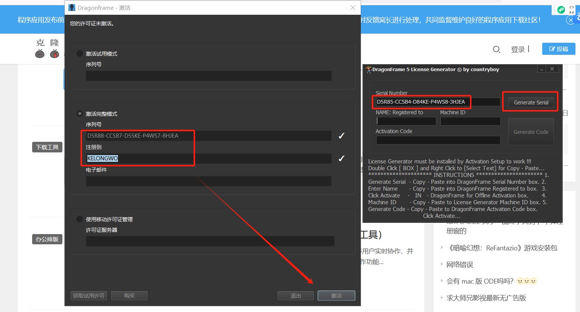580x312 pixels.
Task: Click the 电子邮件 email input field
Action: (x=209, y=181)
